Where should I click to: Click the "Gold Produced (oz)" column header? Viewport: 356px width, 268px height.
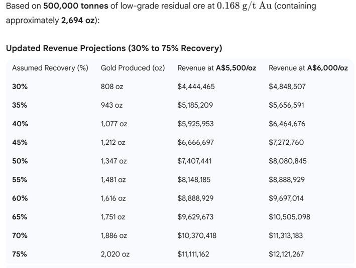133,68
